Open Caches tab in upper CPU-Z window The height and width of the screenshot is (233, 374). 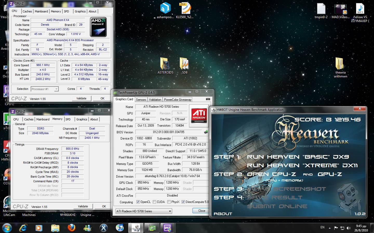click(x=27, y=11)
